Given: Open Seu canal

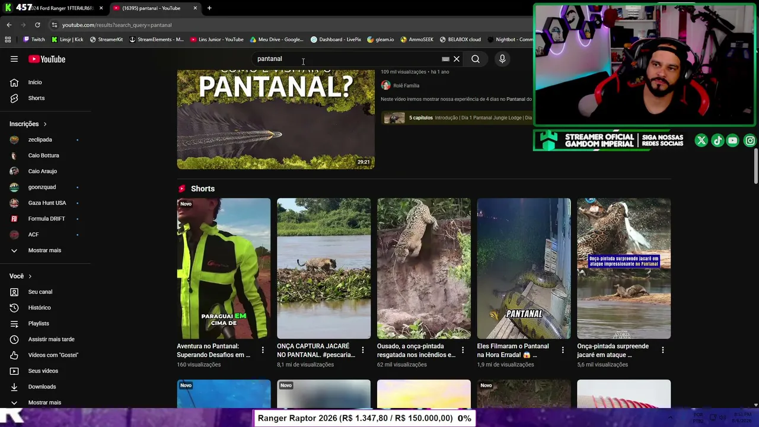Looking at the screenshot, I should tap(46, 292).
